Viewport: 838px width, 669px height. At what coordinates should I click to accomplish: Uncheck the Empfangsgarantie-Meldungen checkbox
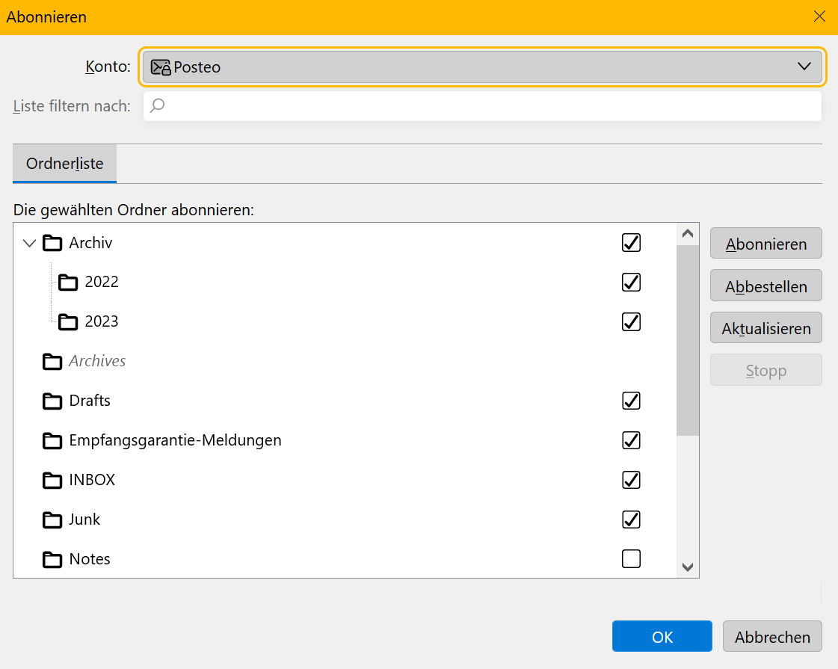pos(631,440)
